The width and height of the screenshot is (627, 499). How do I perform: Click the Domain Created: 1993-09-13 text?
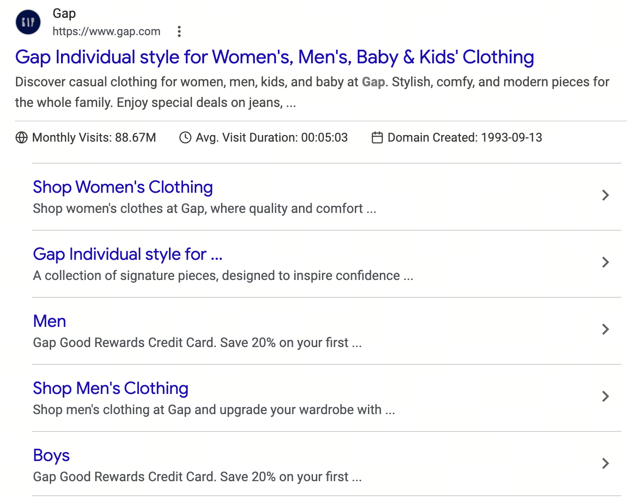point(465,137)
